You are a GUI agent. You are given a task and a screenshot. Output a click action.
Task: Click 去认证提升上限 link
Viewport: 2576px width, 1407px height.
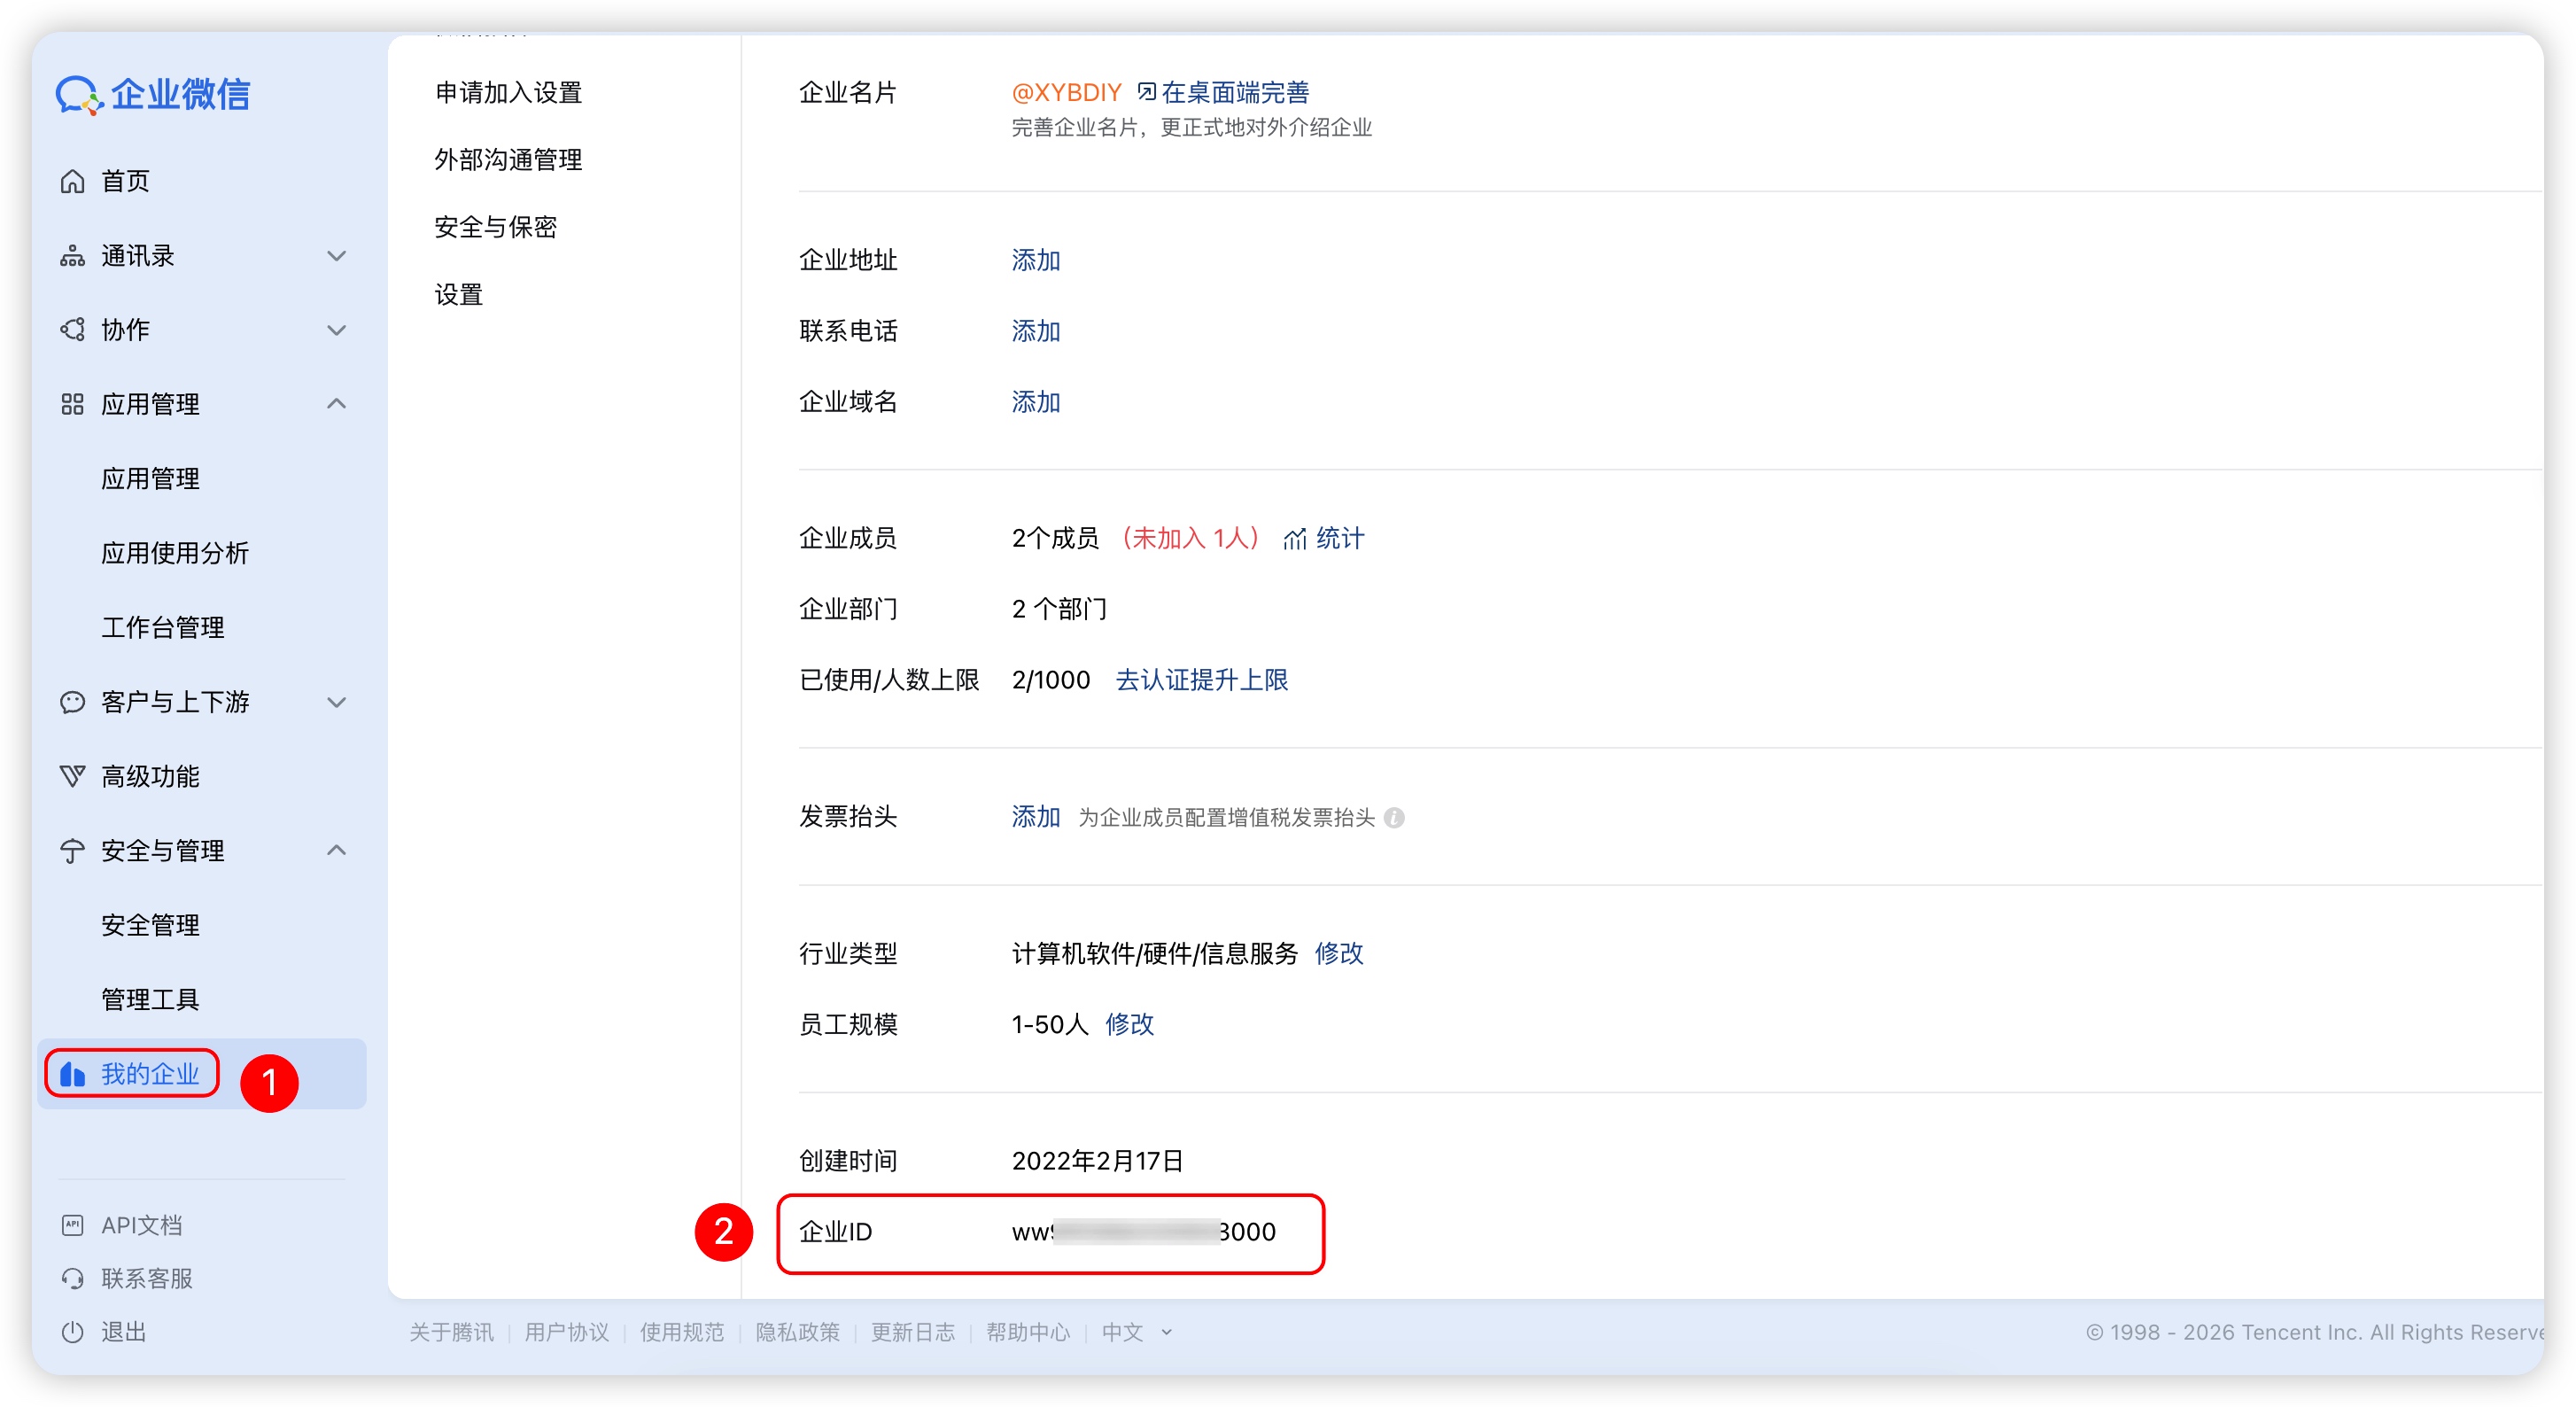pyautogui.click(x=1201, y=680)
